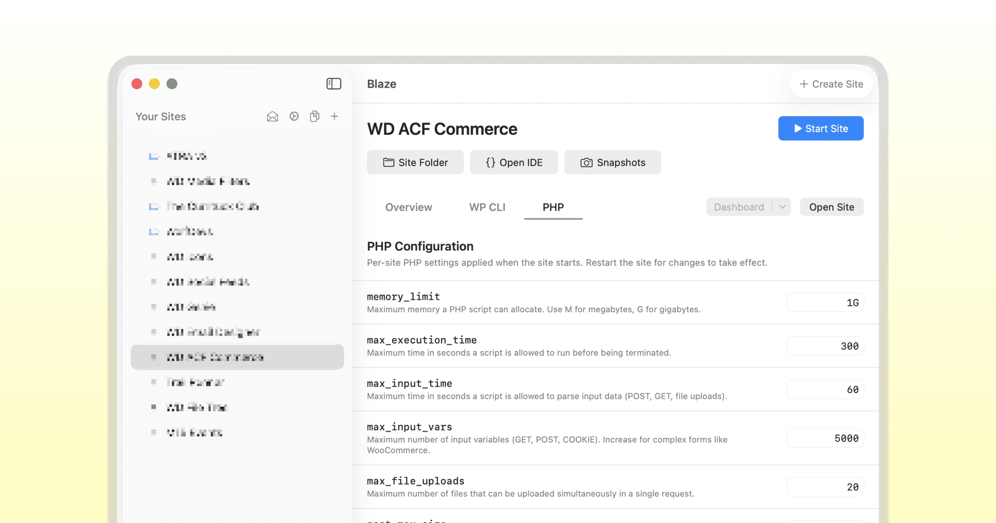The height and width of the screenshot is (523, 996).
Task: View Snapshots for this site
Action: (x=612, y=162)
